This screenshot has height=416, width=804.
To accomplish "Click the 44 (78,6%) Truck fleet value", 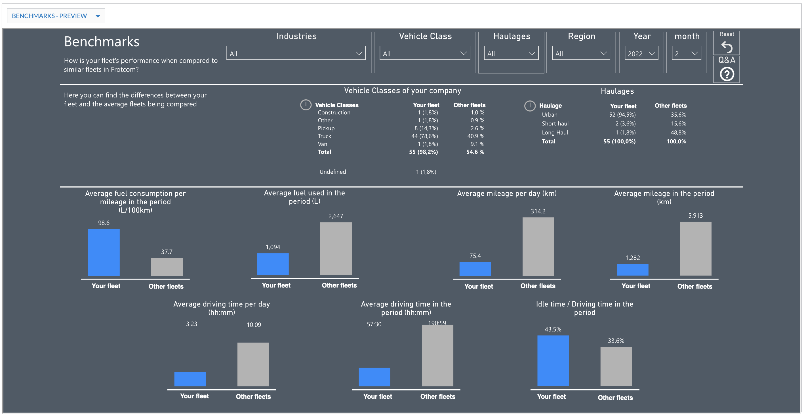I will click(424, 136).
